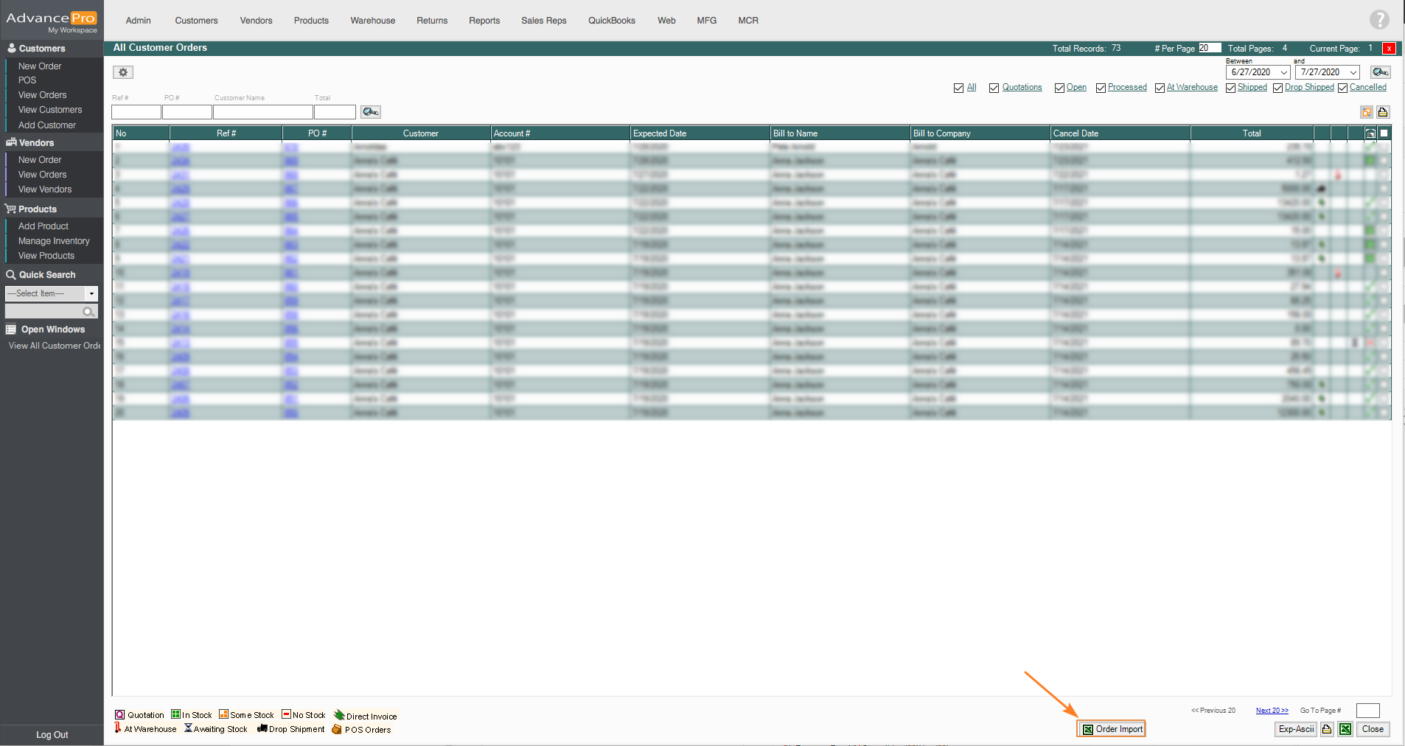
Task: Click the gear settings icon below the title
Action: [123, 72]
